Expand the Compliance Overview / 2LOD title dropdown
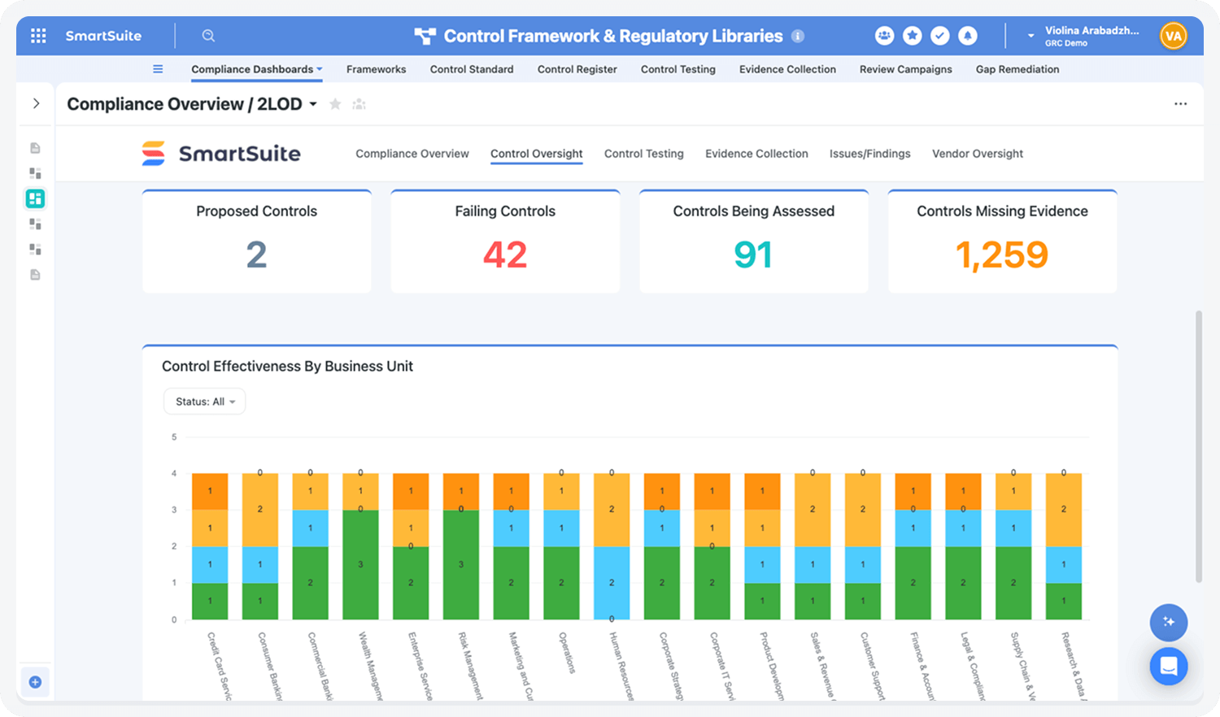The width and height of the screenshot is (1220, 717). pos(313,104)
